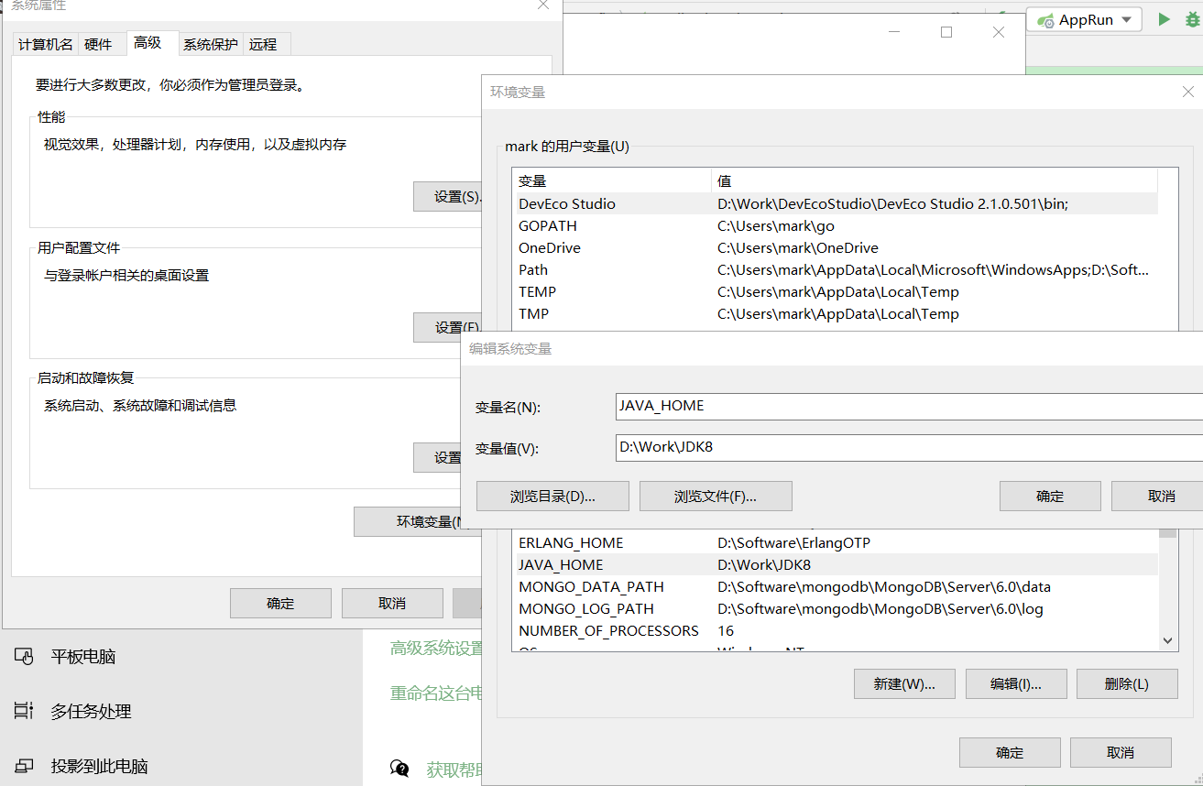Image resolution: width=1203 pixels, height=786 pixels.
Task: Click the multitasking icon in Settings sidebar
Action: click(x=24, y=711)
